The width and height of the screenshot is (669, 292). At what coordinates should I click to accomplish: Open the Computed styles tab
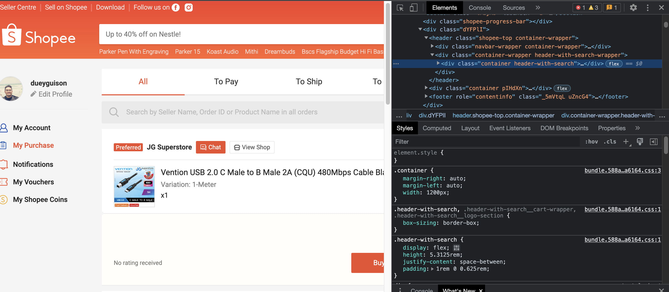tap(436, 128)
